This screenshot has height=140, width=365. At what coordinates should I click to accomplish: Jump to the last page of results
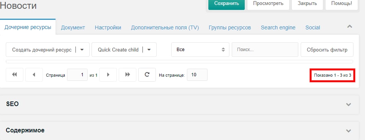point(128,75)
